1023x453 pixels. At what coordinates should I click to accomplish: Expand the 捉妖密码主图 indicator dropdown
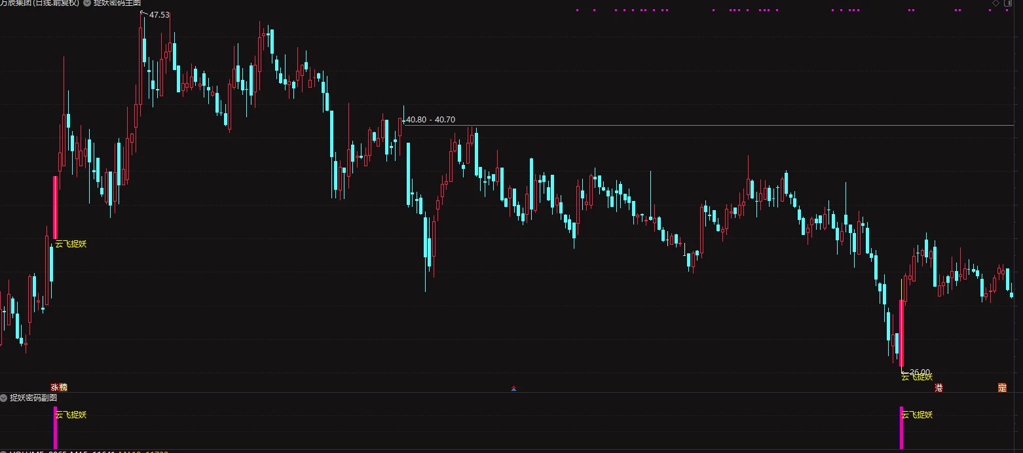tap(87, 3)
